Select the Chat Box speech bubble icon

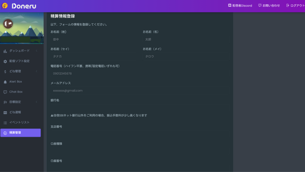click(5, 92)
